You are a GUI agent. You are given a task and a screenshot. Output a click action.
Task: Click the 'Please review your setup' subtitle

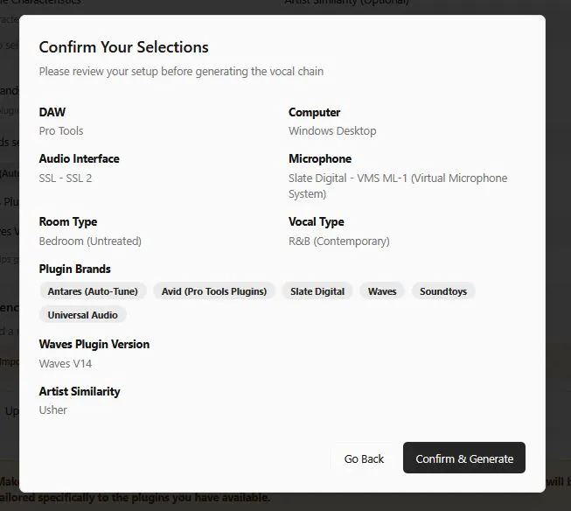181,72
